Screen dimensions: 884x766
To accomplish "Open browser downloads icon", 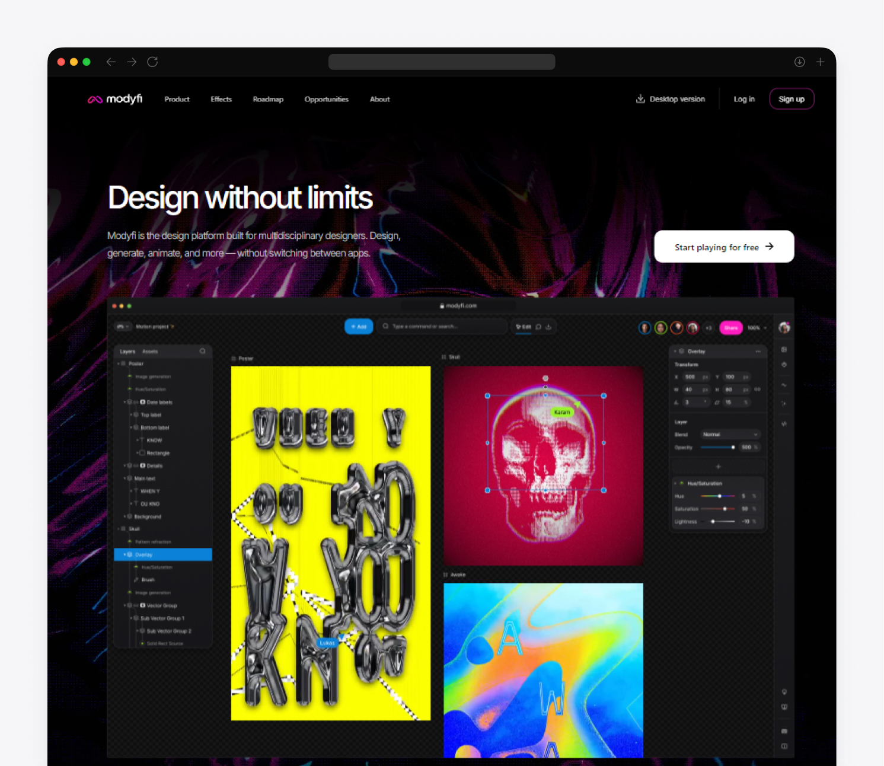I will pyautogui.click(x=799, y=62).
